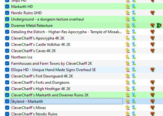Toggle CleverCharff's Apocrypha 4K 2K checkbox
This screenshot has height=116, width=163.
point(7,38)
